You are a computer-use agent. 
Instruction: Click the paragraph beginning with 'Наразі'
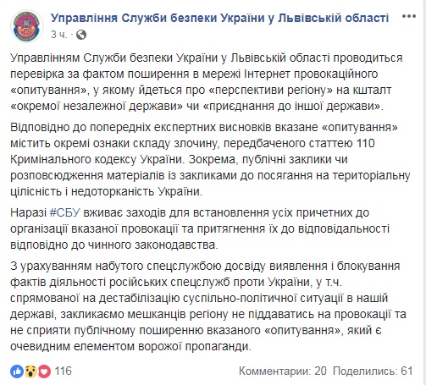tap(200, 228)
